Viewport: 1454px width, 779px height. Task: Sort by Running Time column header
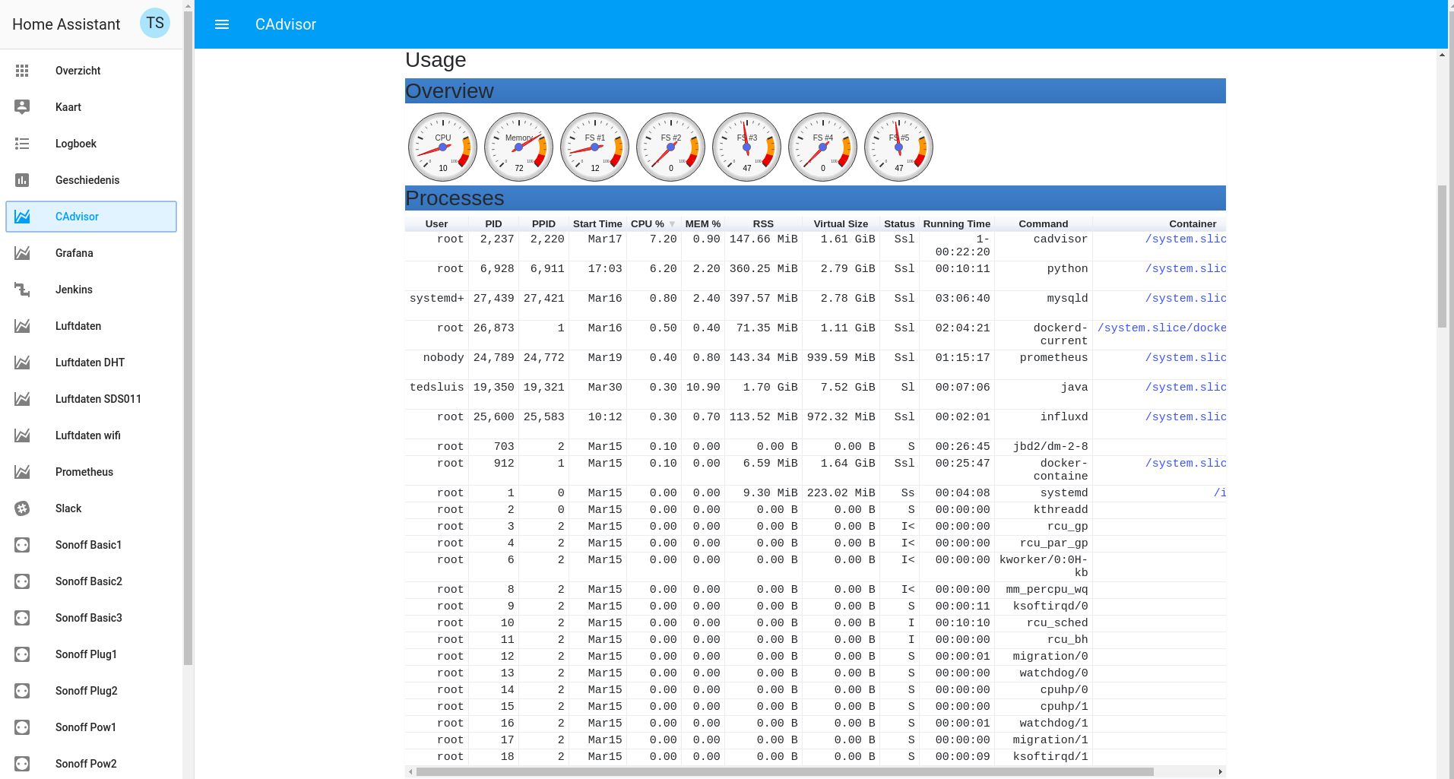[x=956, y=223]
